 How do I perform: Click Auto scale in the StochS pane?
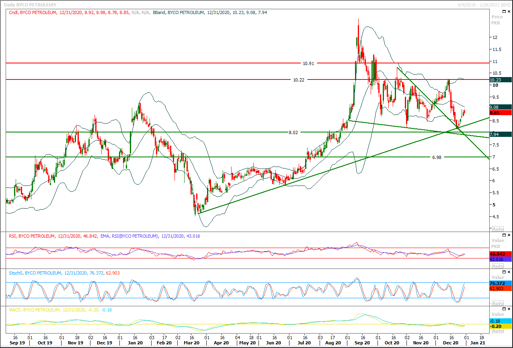coord(498,303)
